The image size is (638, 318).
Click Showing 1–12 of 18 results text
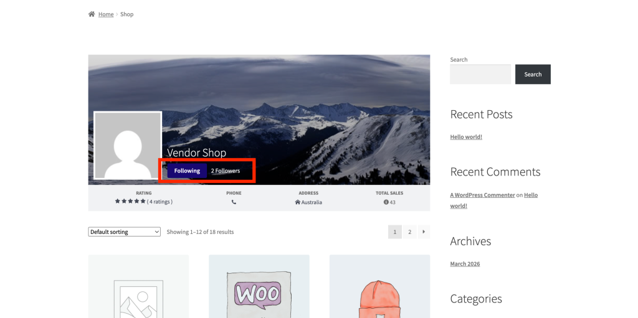200,231
